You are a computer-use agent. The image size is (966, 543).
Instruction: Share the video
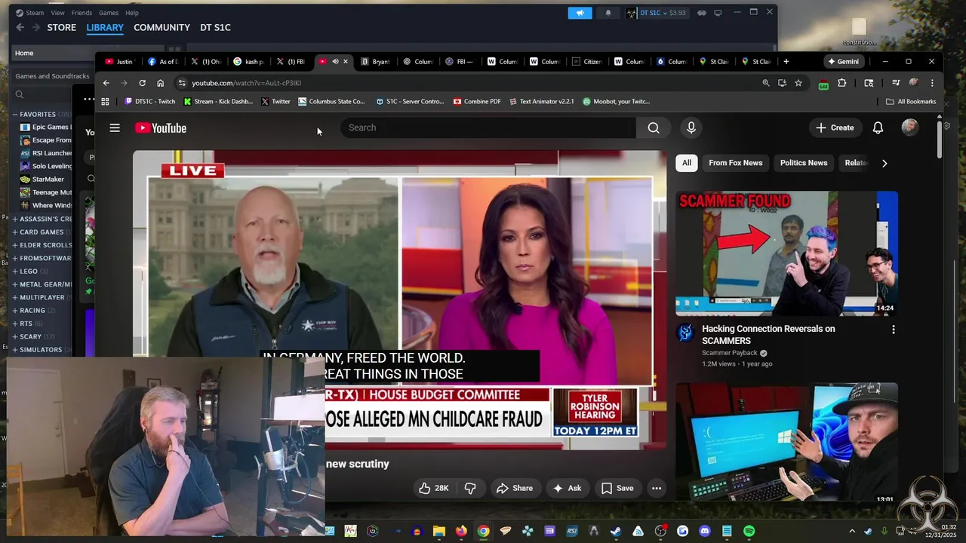(514, 488)
